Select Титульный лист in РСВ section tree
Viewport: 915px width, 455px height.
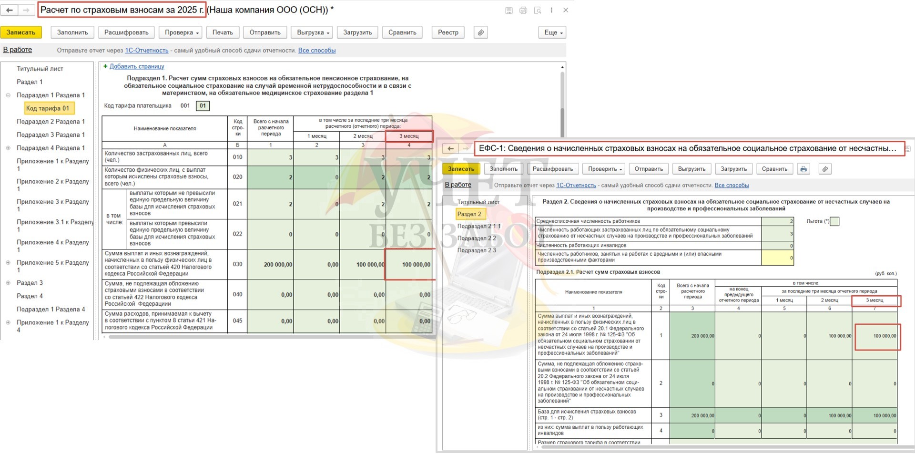click(x=40, y=69)
